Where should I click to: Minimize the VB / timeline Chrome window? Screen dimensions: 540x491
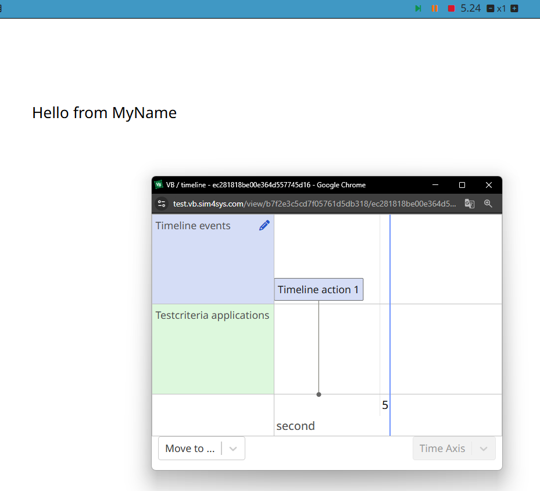point(435,185)
